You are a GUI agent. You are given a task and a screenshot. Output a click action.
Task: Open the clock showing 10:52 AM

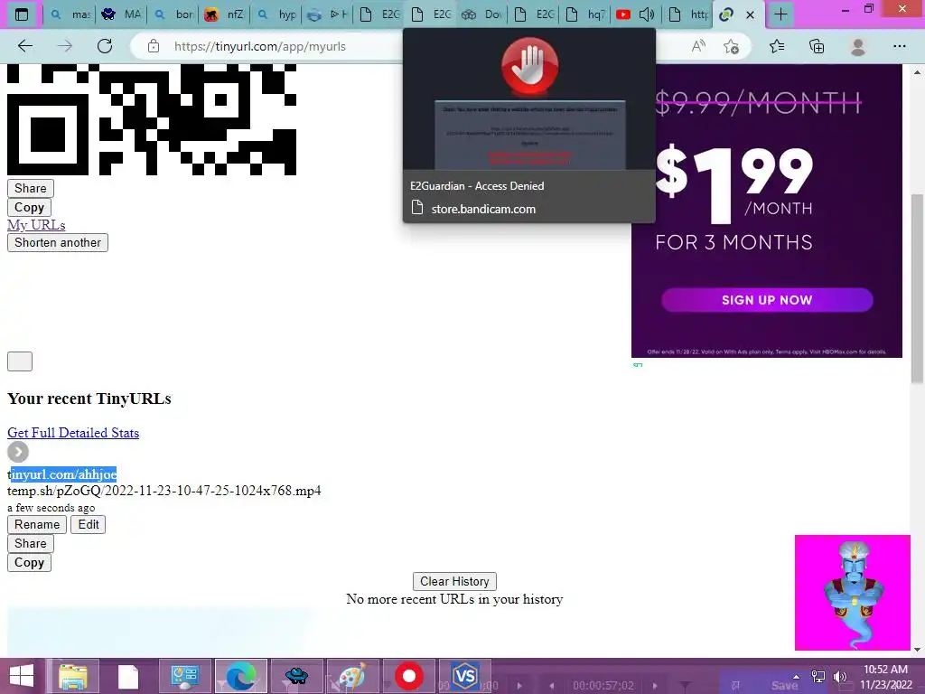tap(885, 676)
